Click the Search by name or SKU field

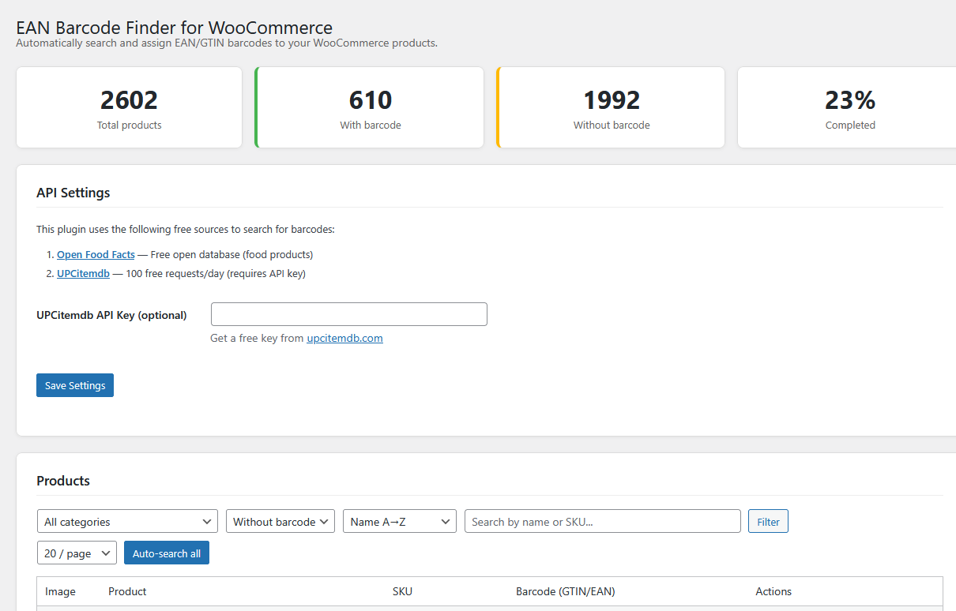[603, 522]
